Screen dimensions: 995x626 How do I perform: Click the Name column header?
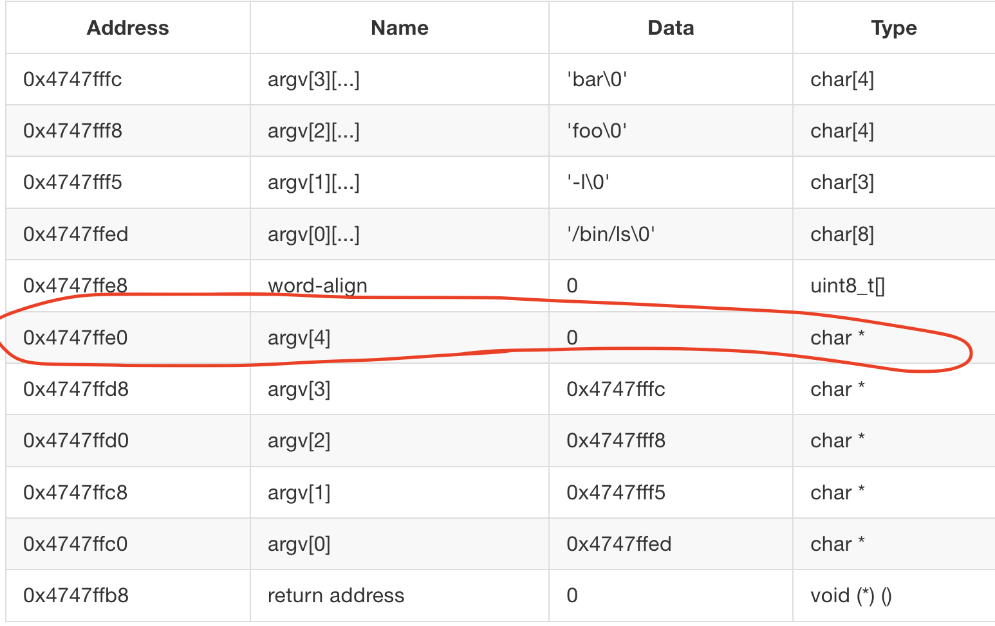(400, 28)
